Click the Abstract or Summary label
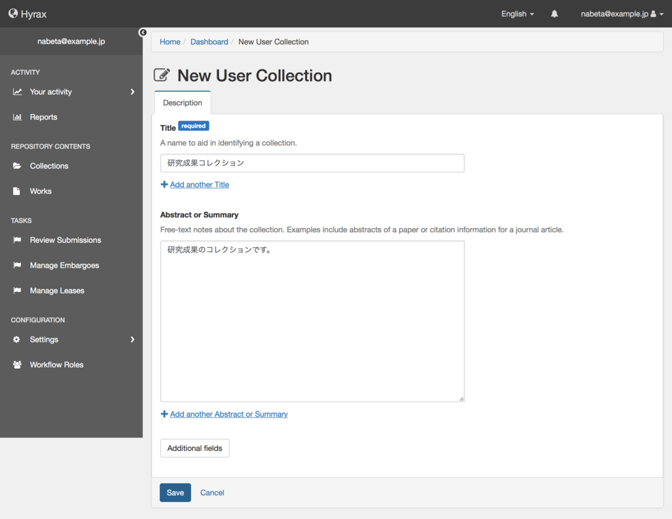Viewport: 672px width, 519px height. [199, 215]
